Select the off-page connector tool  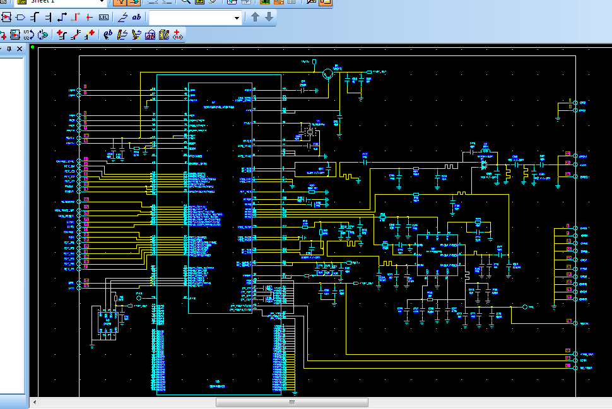coord(21,17)
